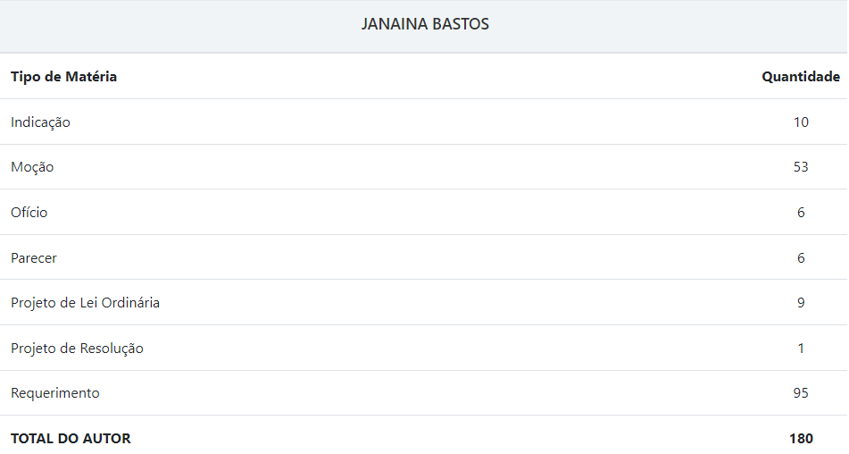849x454 pixels.
Task: Click quantity 10 for Indicação
Action: 800,122
